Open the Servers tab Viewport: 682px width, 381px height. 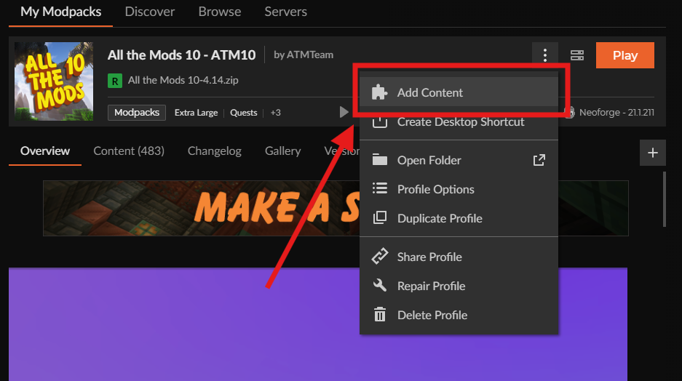point(286,12)
